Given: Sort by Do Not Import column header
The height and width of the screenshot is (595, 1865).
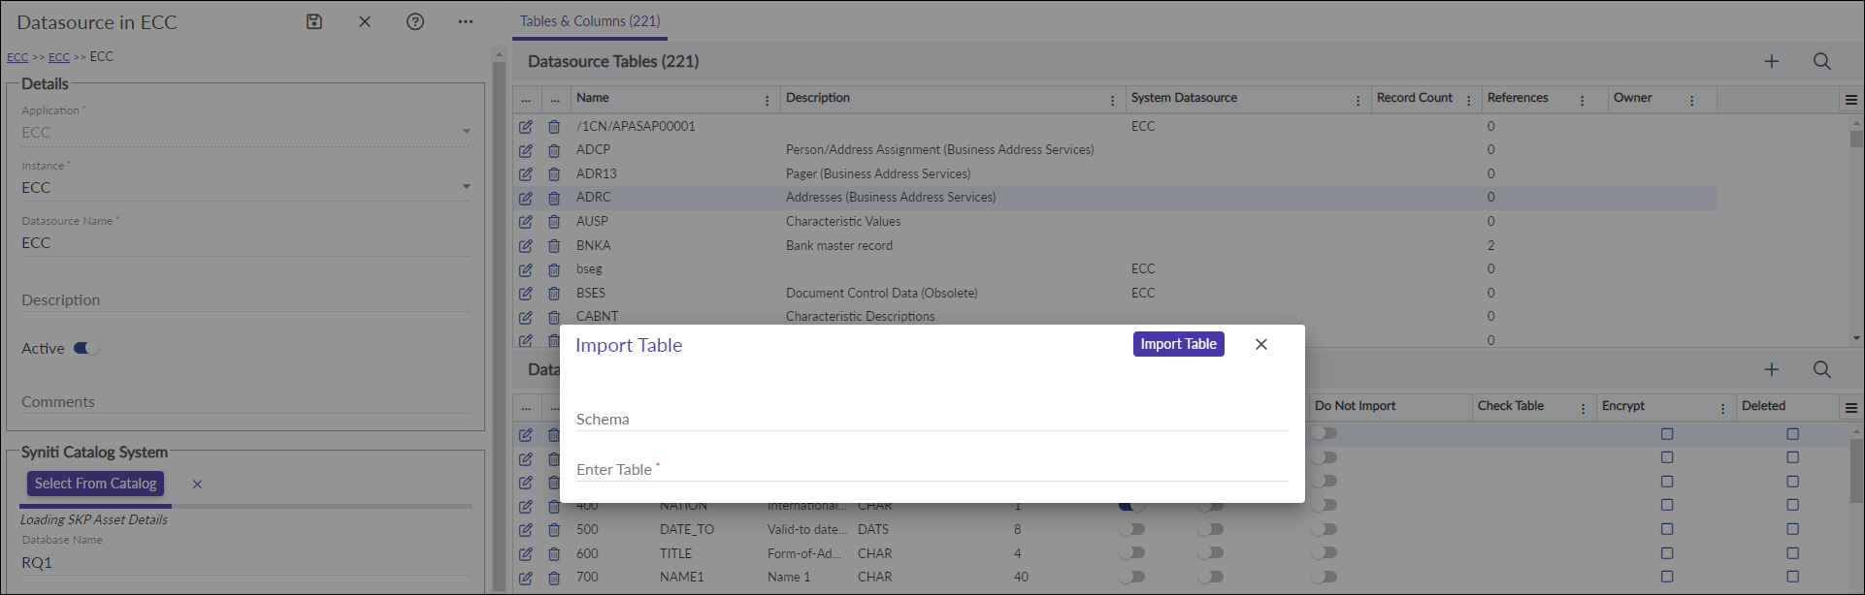Looking at the screenshot, I should pos(1355,406).
